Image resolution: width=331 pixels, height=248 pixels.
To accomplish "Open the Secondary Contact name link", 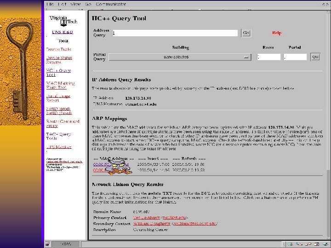I will pyautogui.click(x=152, y=224).
